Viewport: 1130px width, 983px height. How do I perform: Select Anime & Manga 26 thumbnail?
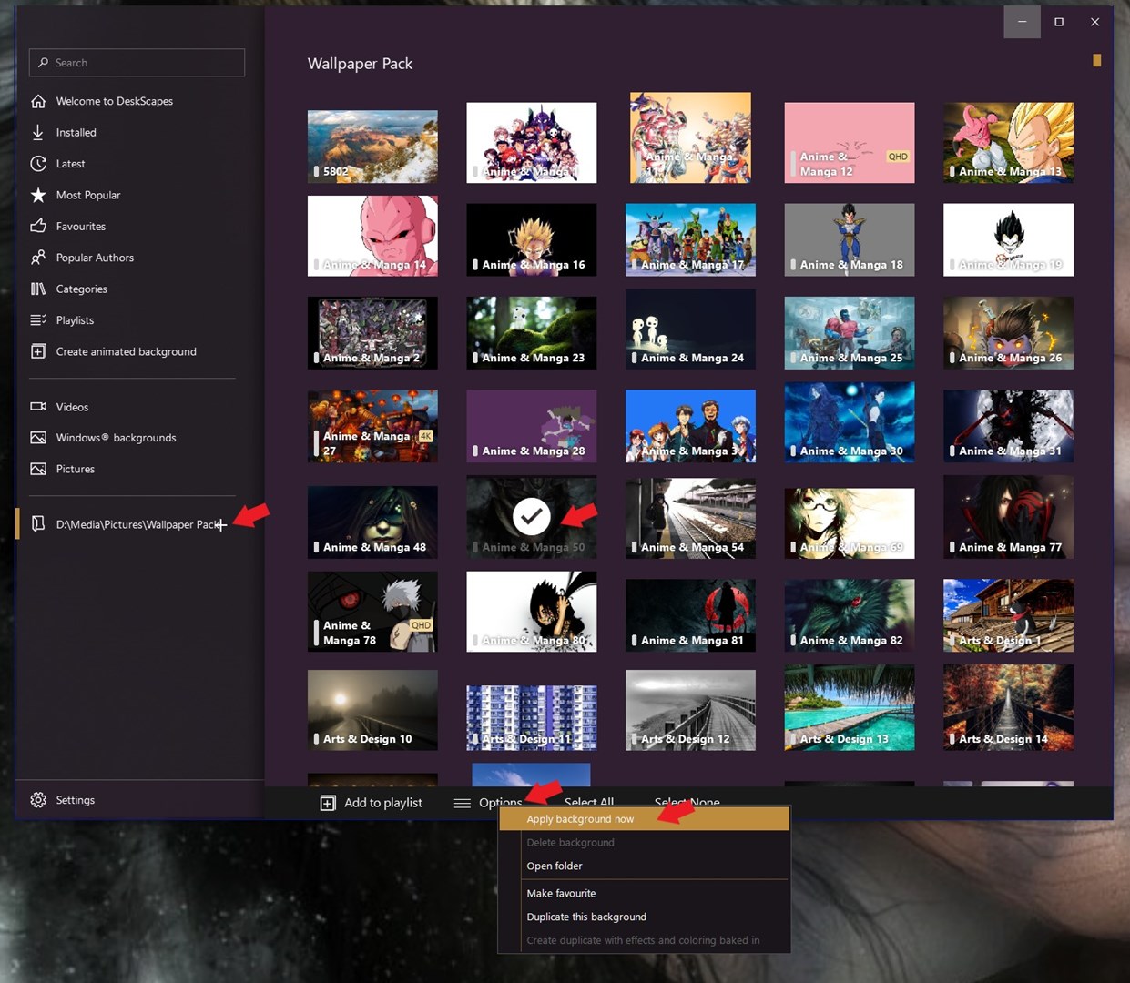point(1008,332)
